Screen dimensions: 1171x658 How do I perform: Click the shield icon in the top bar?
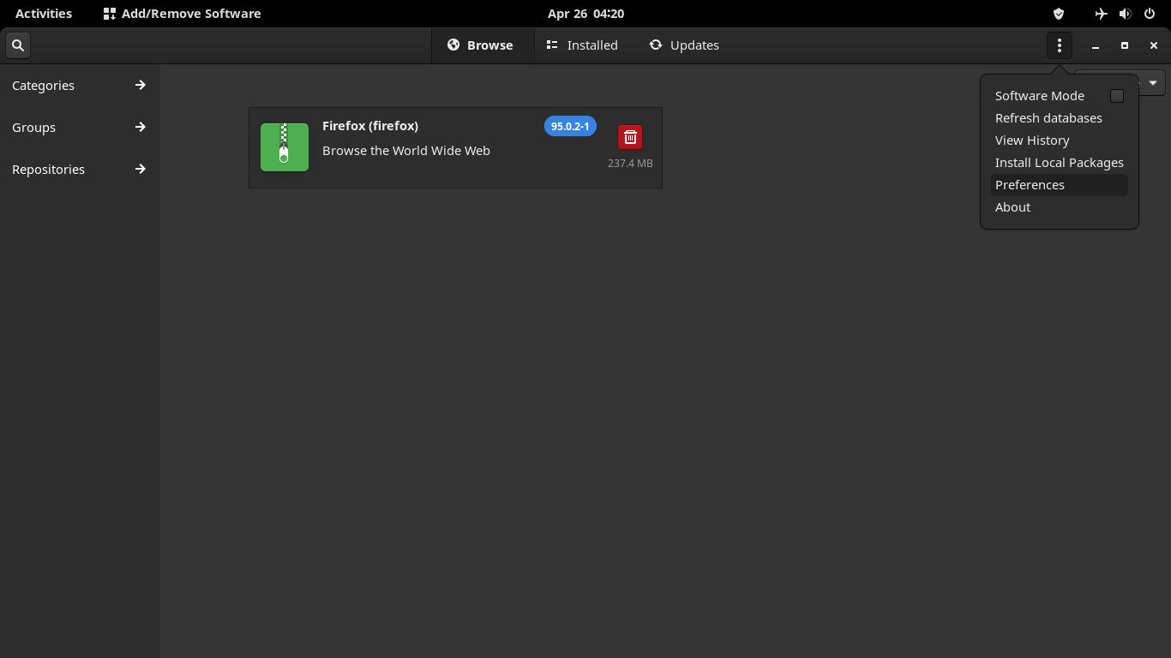click(1058, 13)
